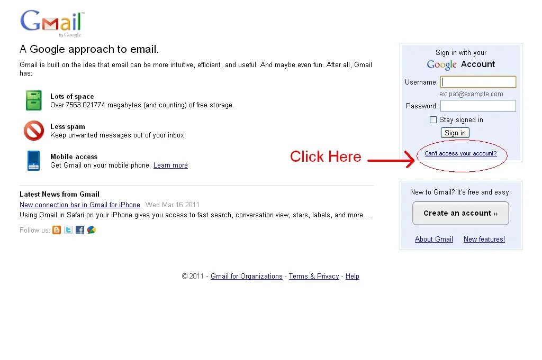542x360 pixels.
Task: Check the Stay signed in checkbox
Action: (x=433, y=120)
